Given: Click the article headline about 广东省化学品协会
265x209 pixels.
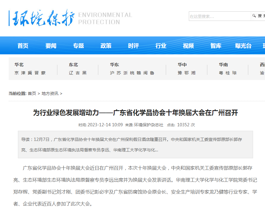Looking at the screenshot, I should point(135,113).
